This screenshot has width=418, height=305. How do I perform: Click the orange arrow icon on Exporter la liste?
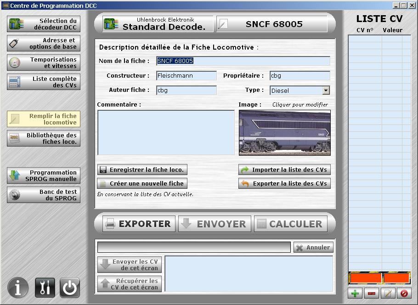(x=245, y=184)
